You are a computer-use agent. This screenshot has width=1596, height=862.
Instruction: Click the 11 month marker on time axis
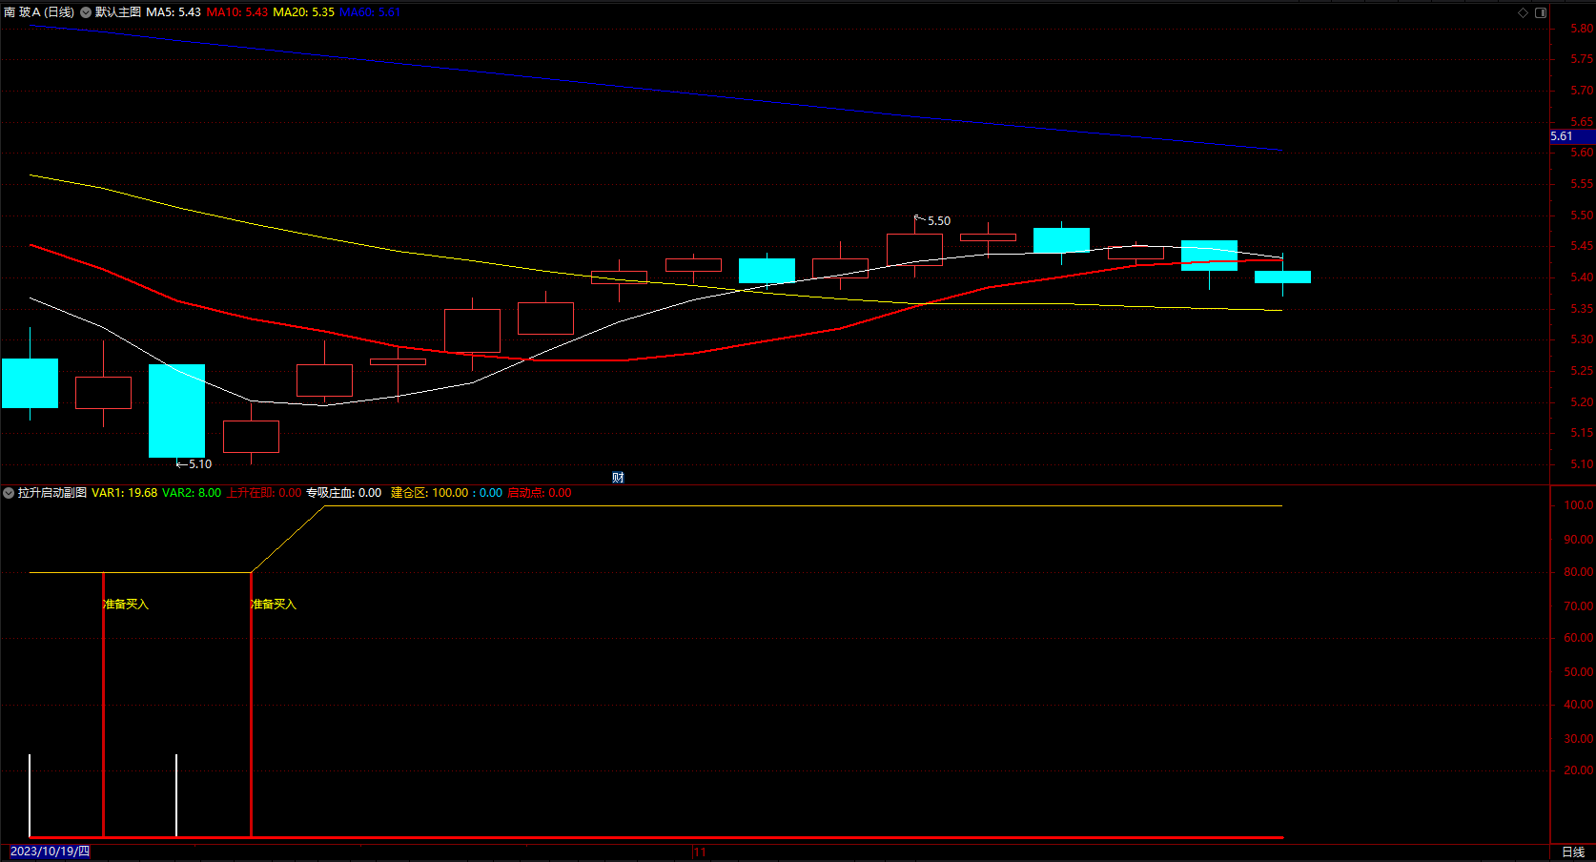pos(701,852)
